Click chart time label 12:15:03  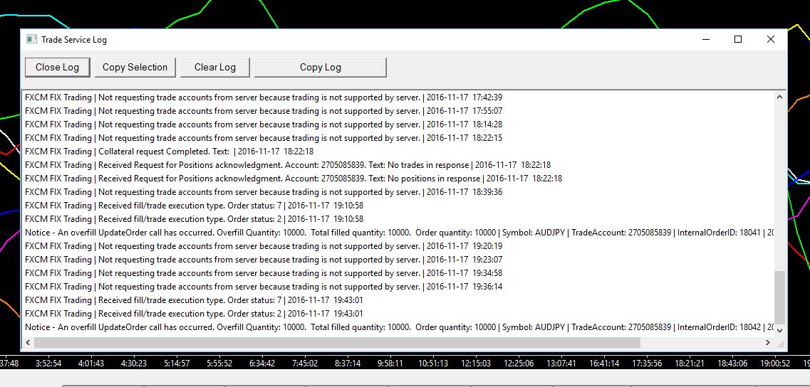[476, 364]
